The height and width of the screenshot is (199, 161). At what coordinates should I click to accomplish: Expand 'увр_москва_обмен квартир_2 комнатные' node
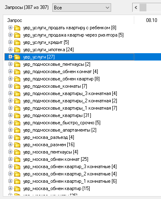(x=10, y=174)
